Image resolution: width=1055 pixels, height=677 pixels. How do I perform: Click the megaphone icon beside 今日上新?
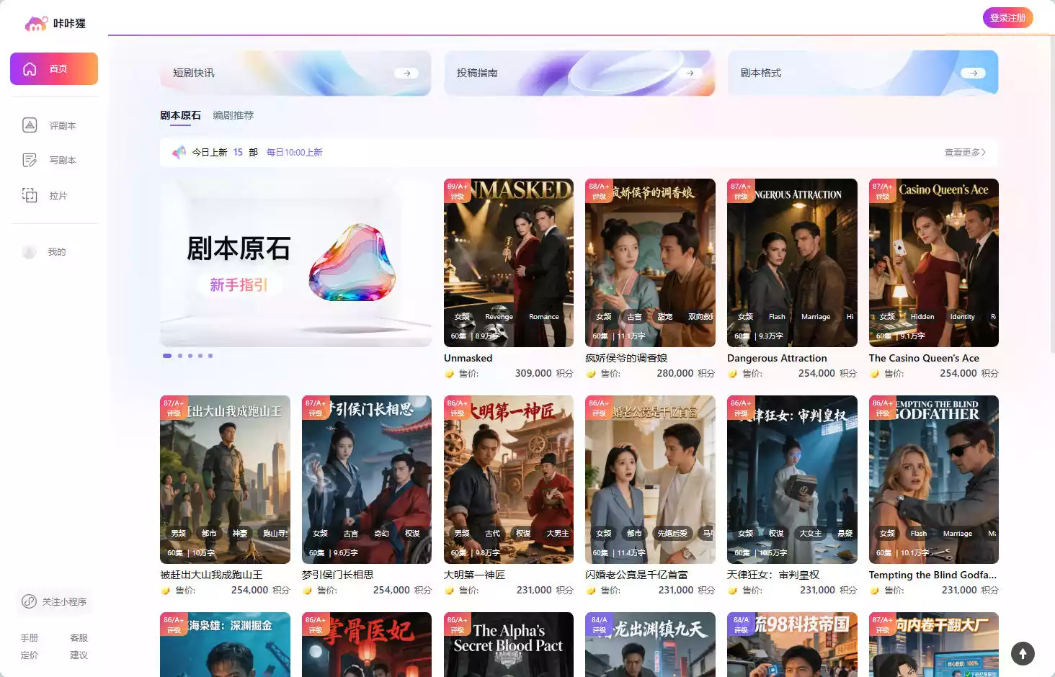coord(179,152)
